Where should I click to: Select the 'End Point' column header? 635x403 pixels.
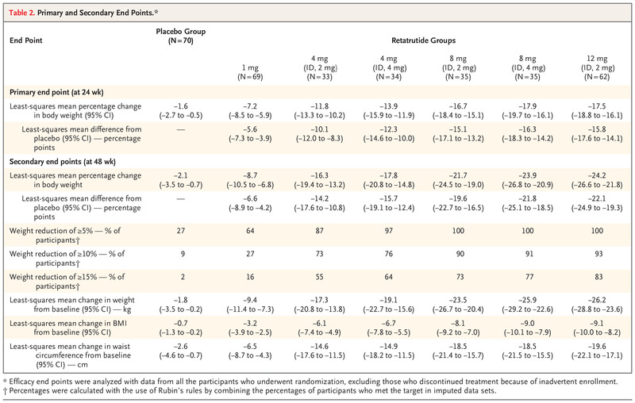(26, 40)
